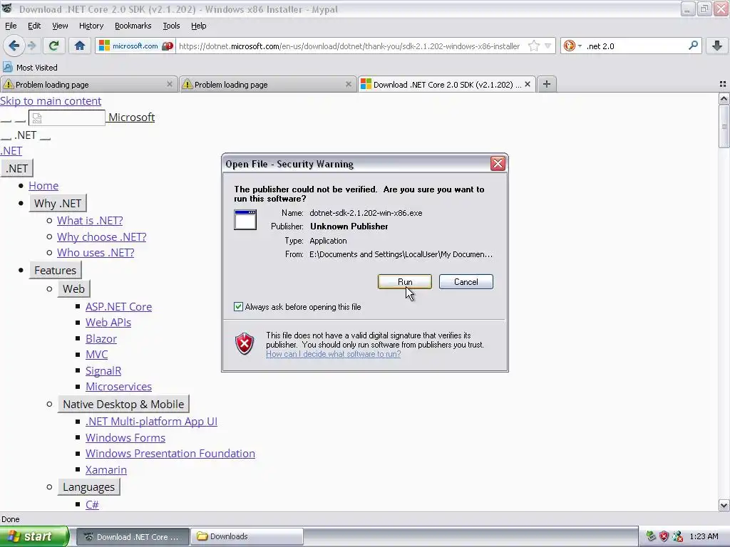730x547 pixels.
Task: Open the ASP.NET Core link
Action: [x=119, y=306]
